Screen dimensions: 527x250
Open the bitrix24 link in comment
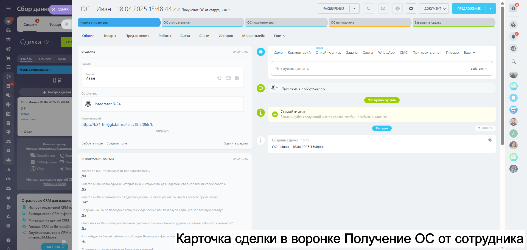pyautogui.click(x=117, y=124)
